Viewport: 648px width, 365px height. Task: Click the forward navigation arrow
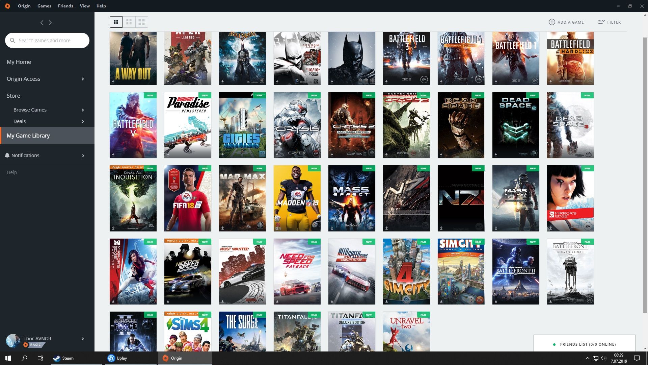50,23
